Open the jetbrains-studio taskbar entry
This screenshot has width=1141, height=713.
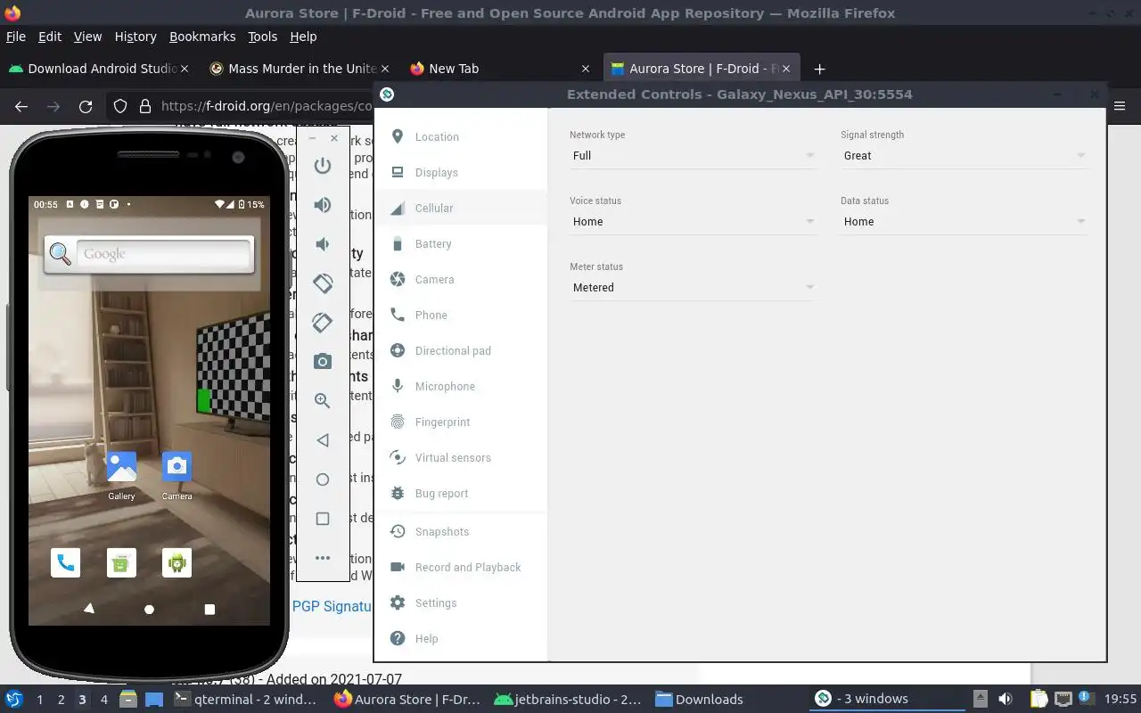pos(567,700)
